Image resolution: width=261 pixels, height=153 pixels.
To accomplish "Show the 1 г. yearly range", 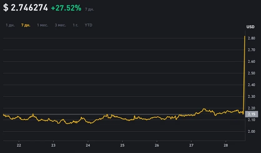I will pyautogui.click(x=75, y=25).
